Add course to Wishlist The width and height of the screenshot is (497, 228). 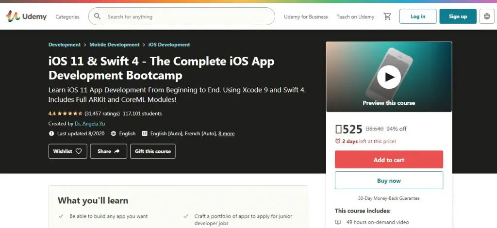click(67, 151)
